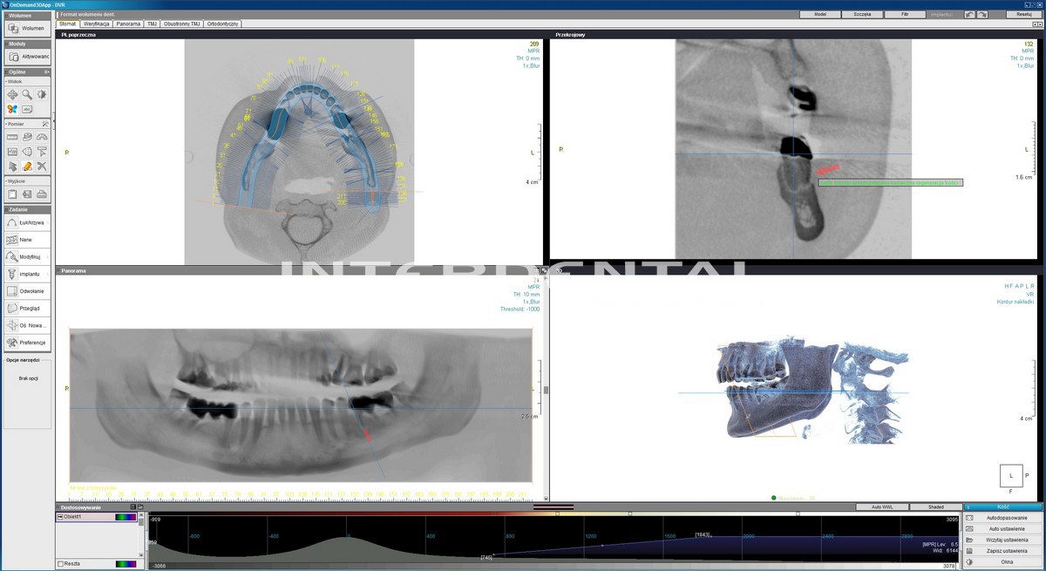
Task: Open the Kość preset dropdown
Action: pos(1002,506)
